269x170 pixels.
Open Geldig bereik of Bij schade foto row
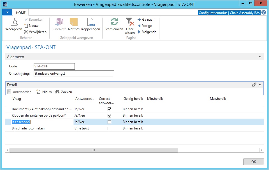(133, 128)
